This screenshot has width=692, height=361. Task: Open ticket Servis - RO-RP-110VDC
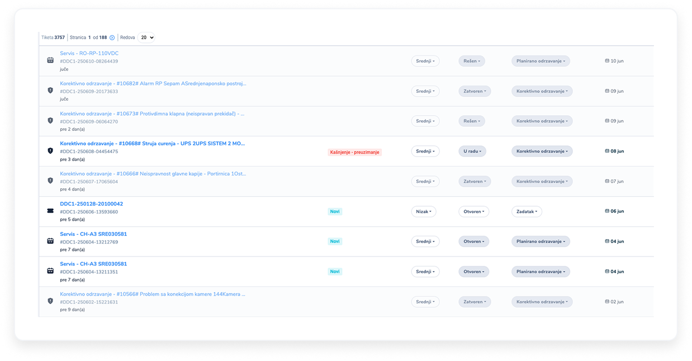pos(89,53)
